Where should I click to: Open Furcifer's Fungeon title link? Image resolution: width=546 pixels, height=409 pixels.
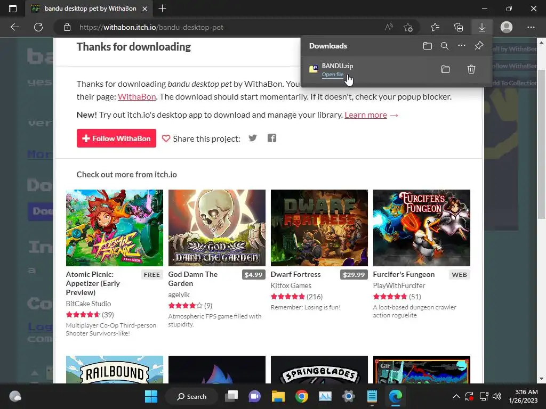coord(404,274)
